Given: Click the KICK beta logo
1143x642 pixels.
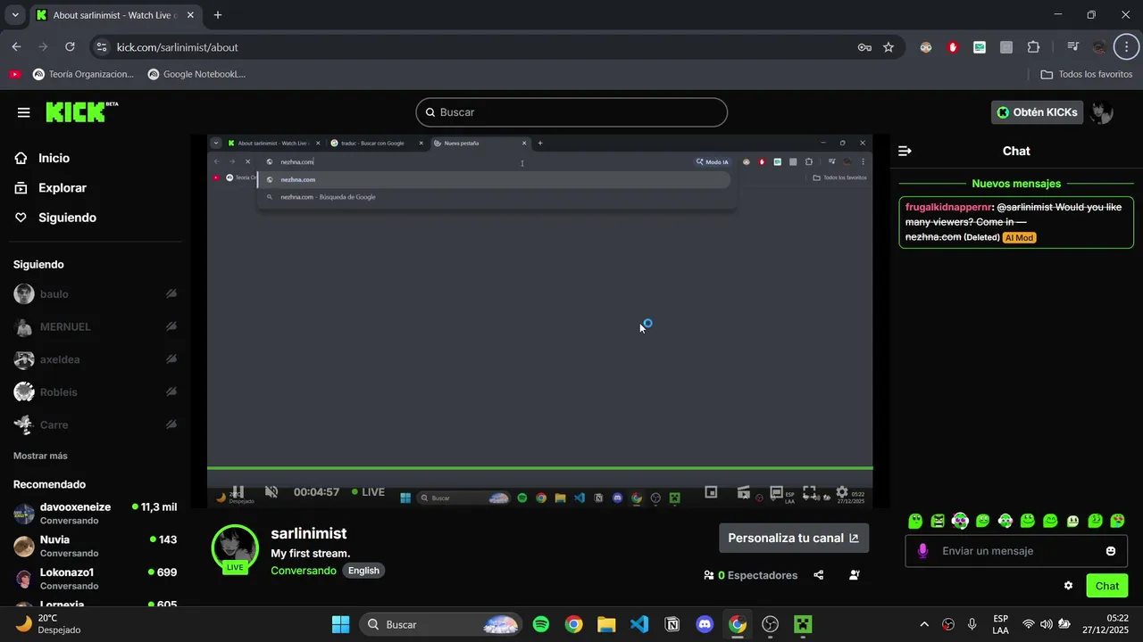Looking at the screenshot, I should point(81,111).
